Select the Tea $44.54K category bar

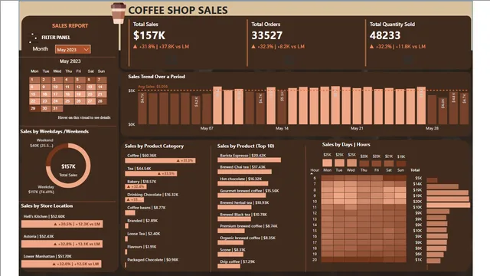pos(151,174)
